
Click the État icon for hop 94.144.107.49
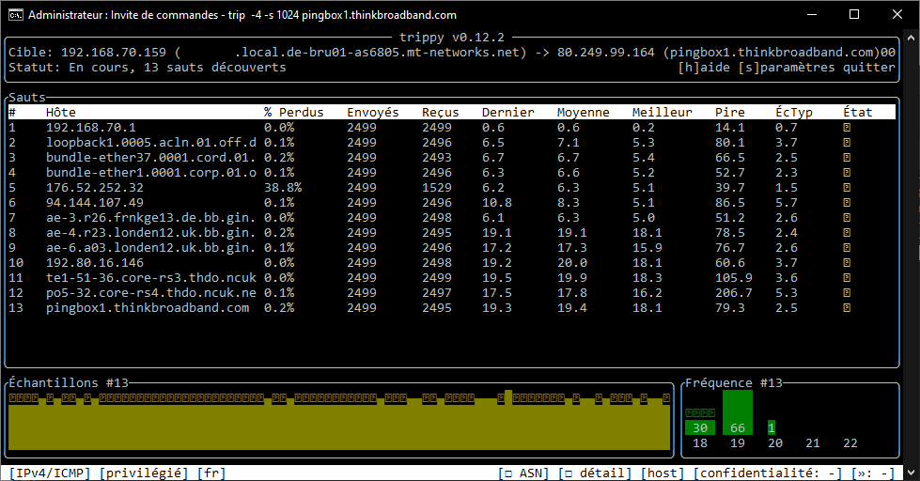tap(847, 202)
